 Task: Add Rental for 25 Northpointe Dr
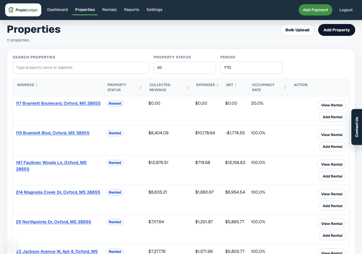[x=333, y=235]
